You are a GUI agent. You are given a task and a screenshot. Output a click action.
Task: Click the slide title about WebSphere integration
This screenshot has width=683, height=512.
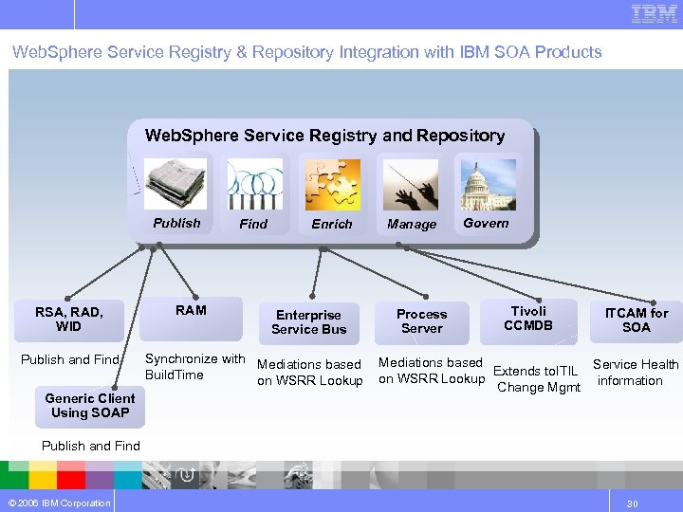(x=306, y=52)
